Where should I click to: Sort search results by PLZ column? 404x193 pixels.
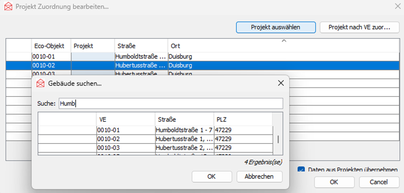pos(242,120)
